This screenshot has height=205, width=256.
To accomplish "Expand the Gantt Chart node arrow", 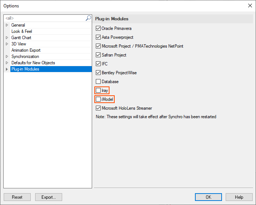I will pyautogui.click(x=7, y=38).
